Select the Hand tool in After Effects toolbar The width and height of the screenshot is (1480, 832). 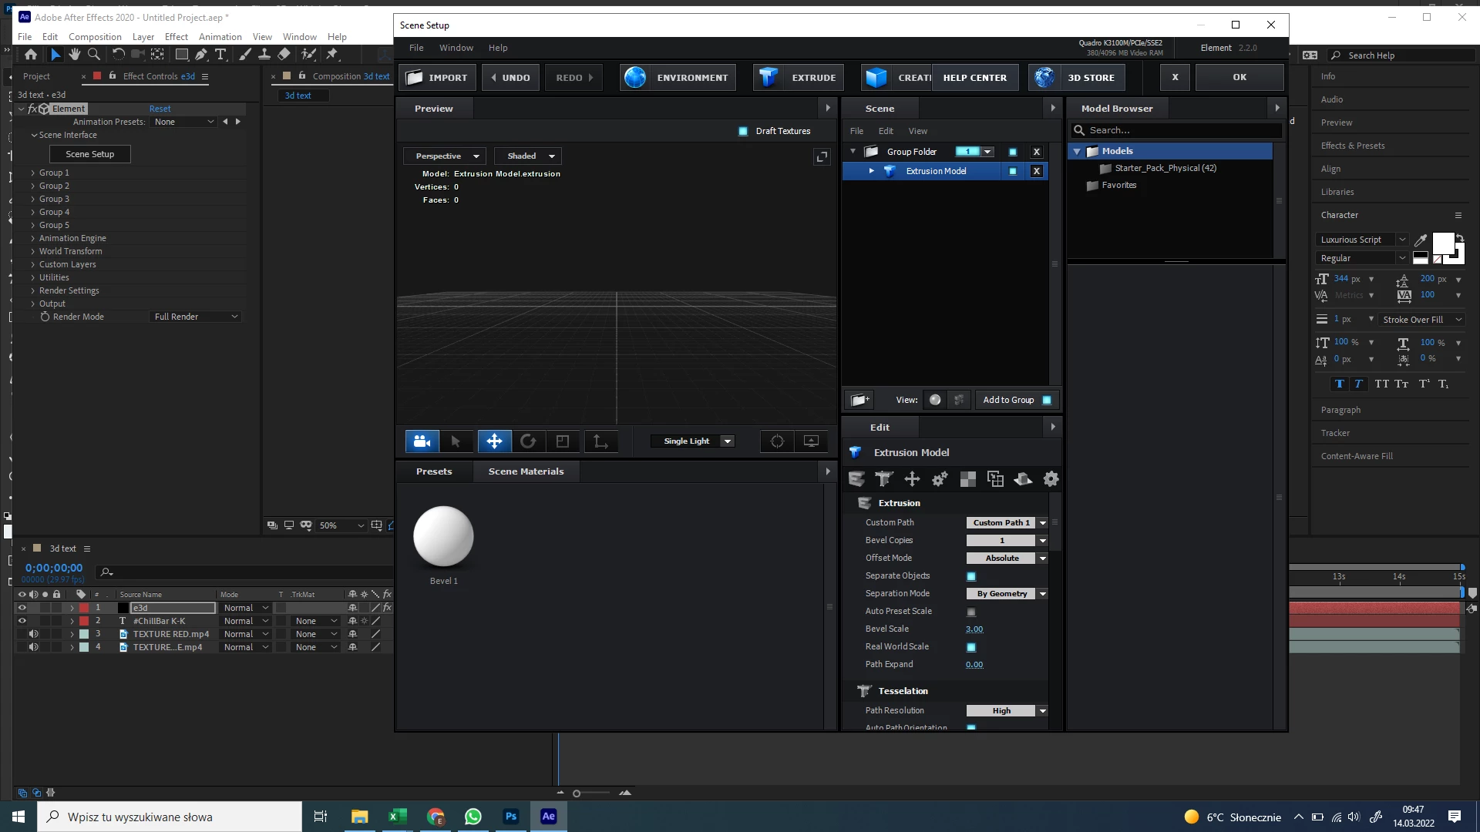75,55
